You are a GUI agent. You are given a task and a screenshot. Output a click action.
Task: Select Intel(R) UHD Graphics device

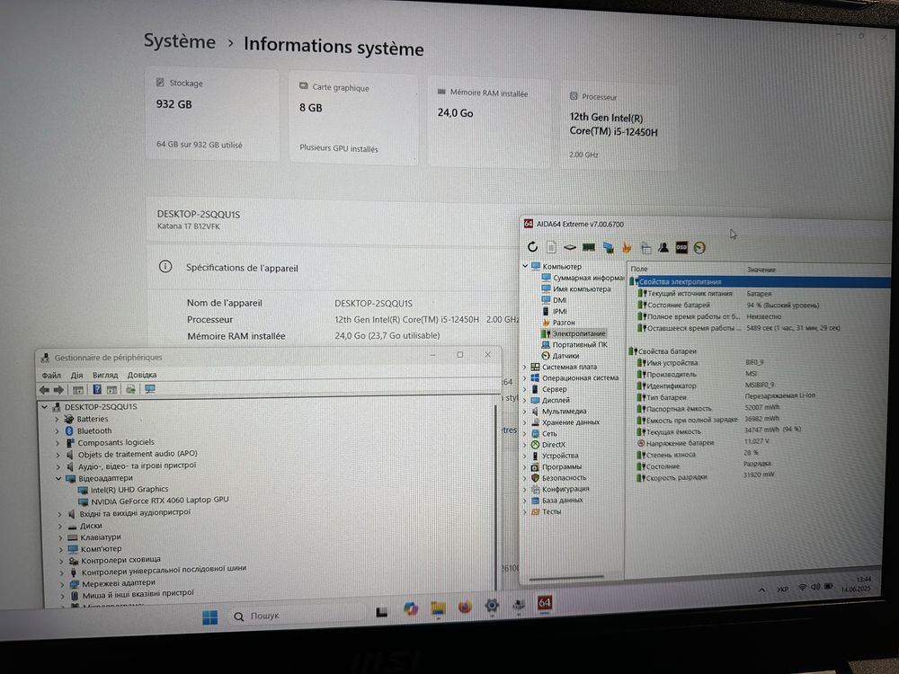[x=129, y=490]
